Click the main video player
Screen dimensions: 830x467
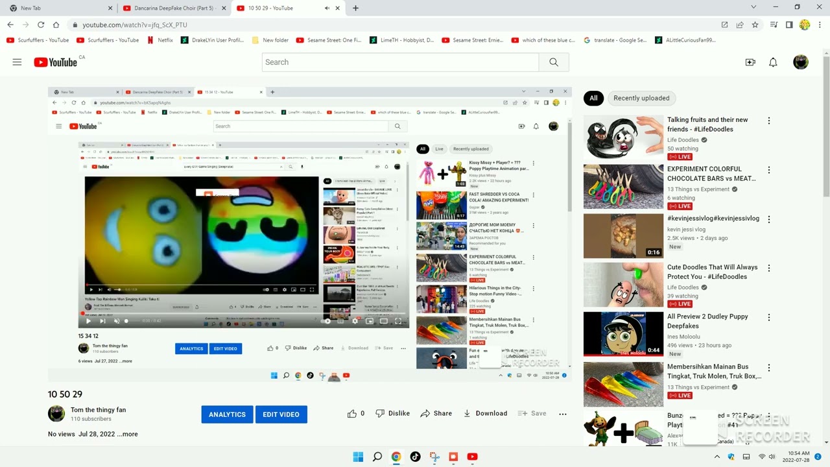tap(309, 233)
